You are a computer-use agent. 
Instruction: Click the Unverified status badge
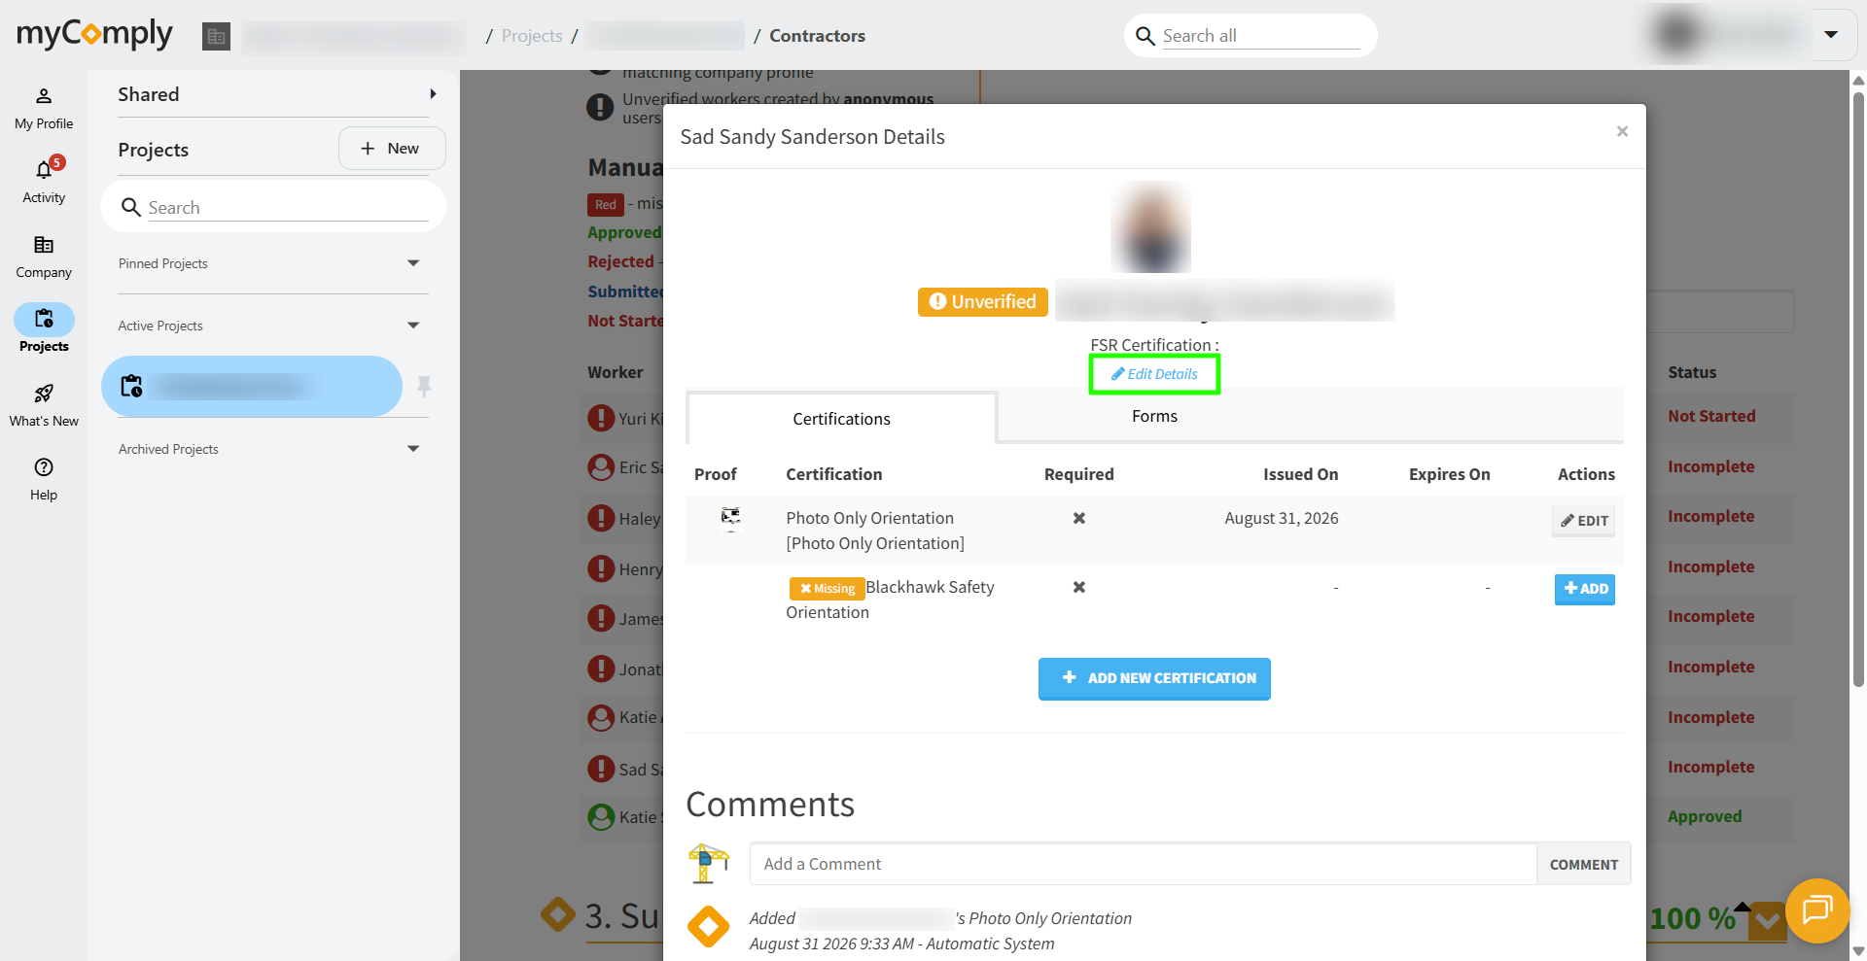tap(982, 302)
